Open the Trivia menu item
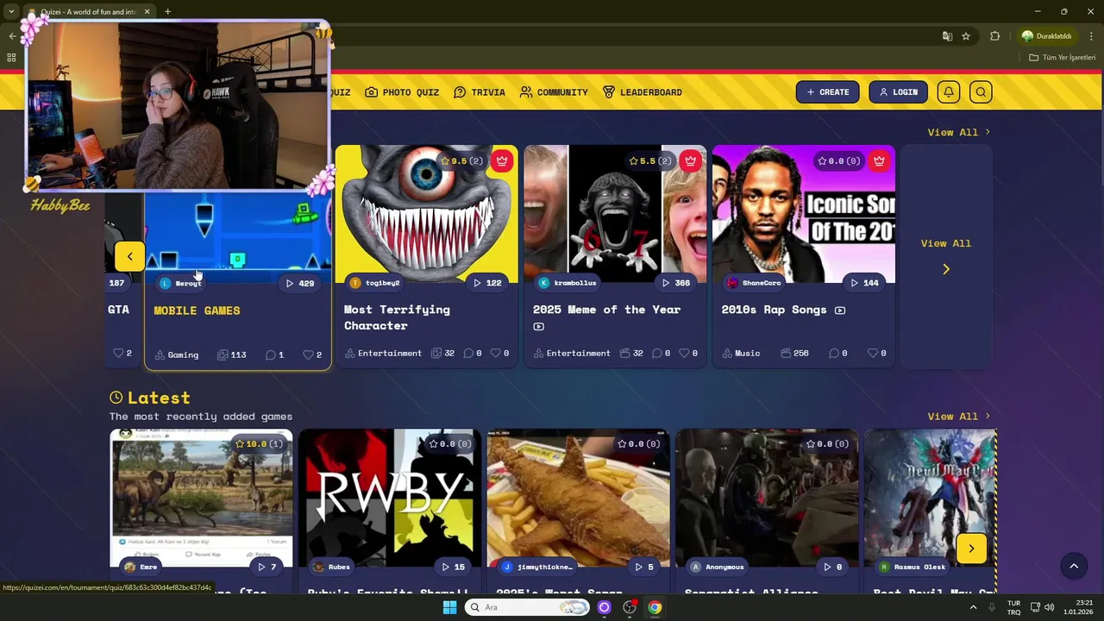Image resolution: width=1104 pixels, height=621 pixels. tap(480, 92)
